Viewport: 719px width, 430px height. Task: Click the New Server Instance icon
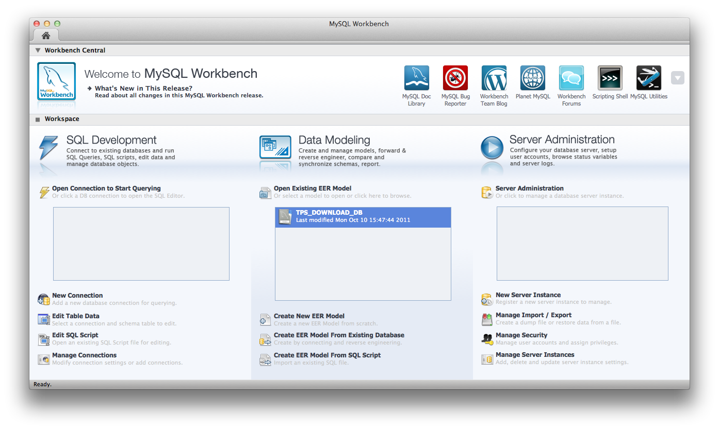click(x=487, y=299)
